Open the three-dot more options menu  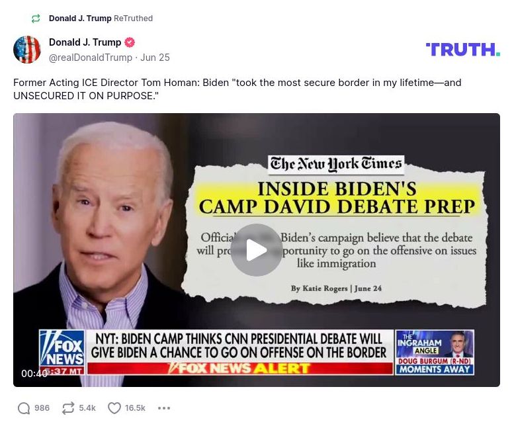pyautogui.click(x=164, y=408)
